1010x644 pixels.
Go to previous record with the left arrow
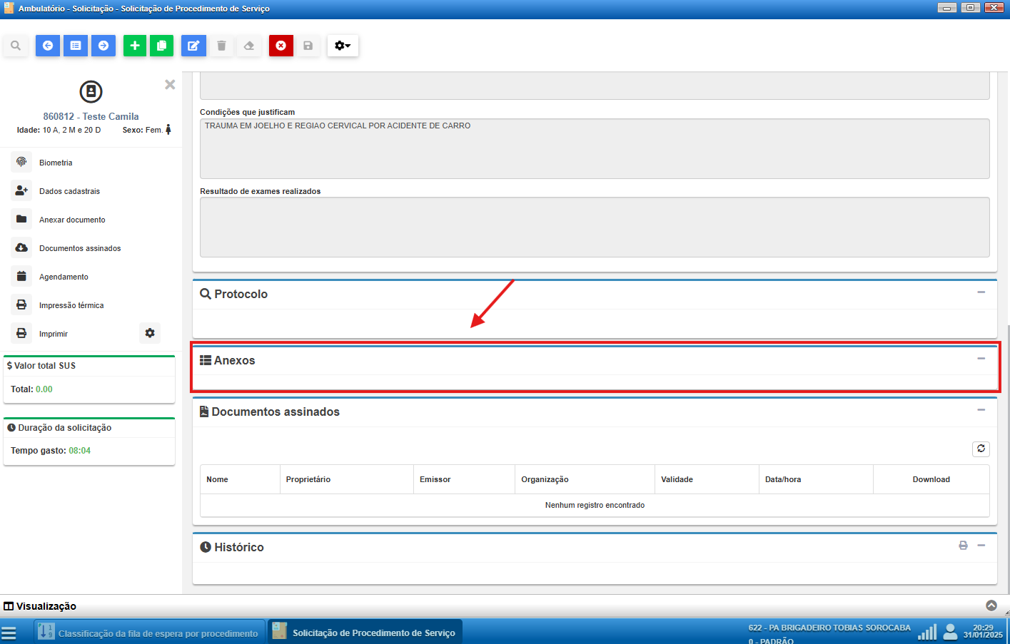pos(48,46)
